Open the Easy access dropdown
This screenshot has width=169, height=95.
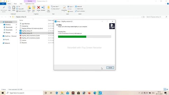coord(56,9)
